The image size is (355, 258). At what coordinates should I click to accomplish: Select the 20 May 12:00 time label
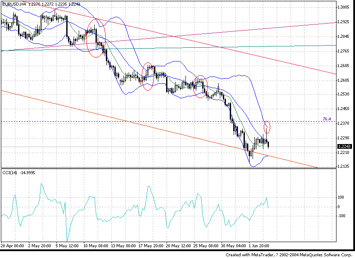tap(179, 246)
